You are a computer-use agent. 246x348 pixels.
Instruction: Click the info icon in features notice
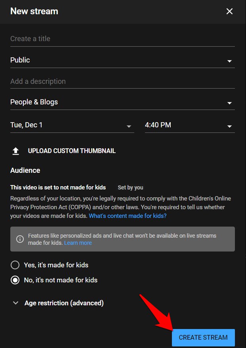pyautogui.click(x=20, y=239)
